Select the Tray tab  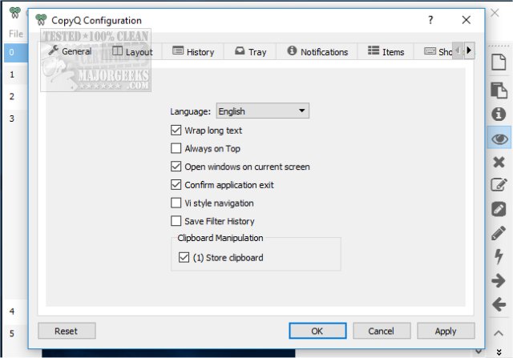[251, 51]
